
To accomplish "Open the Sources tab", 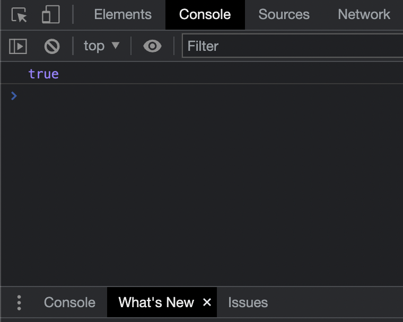I will tap(284, 15).
